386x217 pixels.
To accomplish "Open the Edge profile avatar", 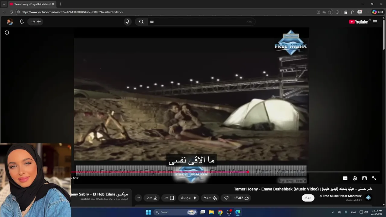I will click(359, 12).
